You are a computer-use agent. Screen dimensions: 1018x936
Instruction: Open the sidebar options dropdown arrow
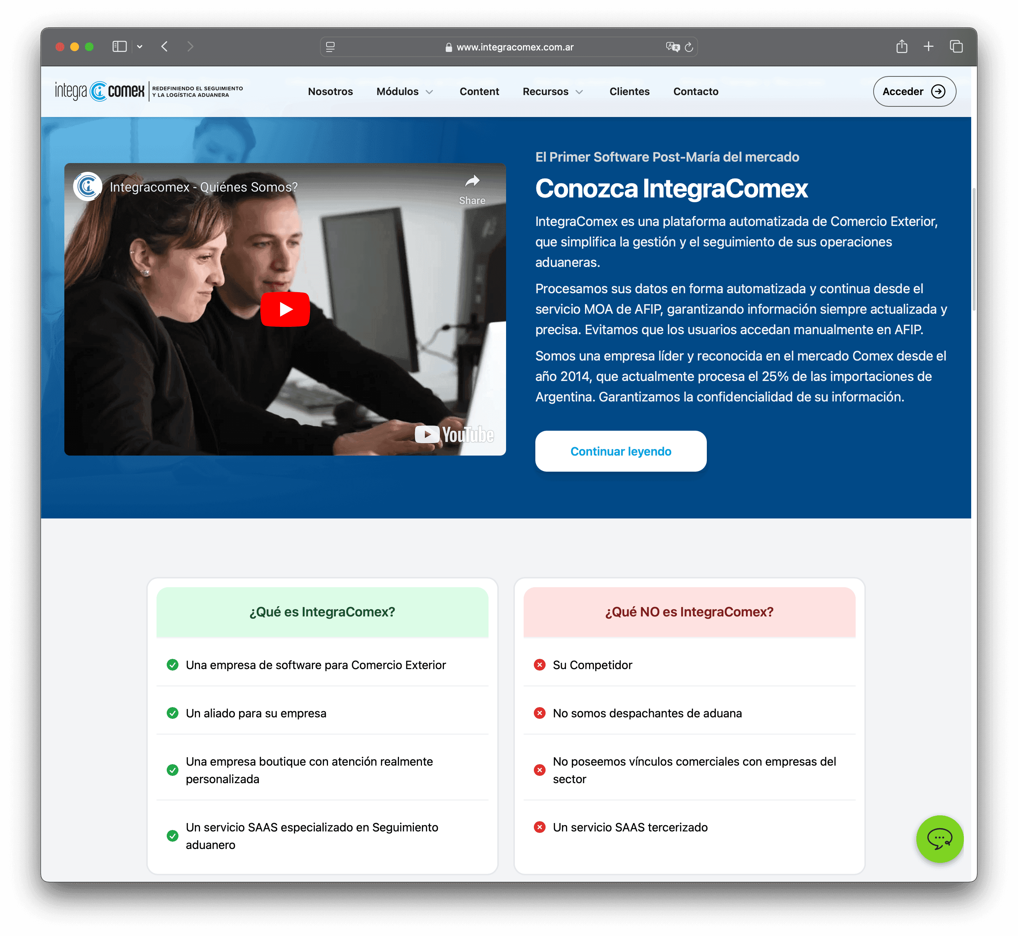click(x=140, y=47)
